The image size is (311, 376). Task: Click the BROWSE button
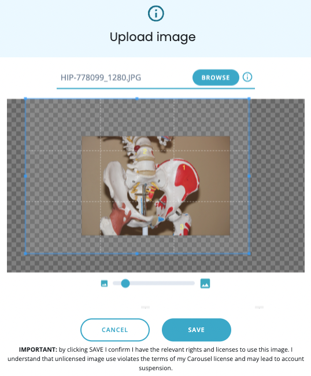[x=216, y=78]
